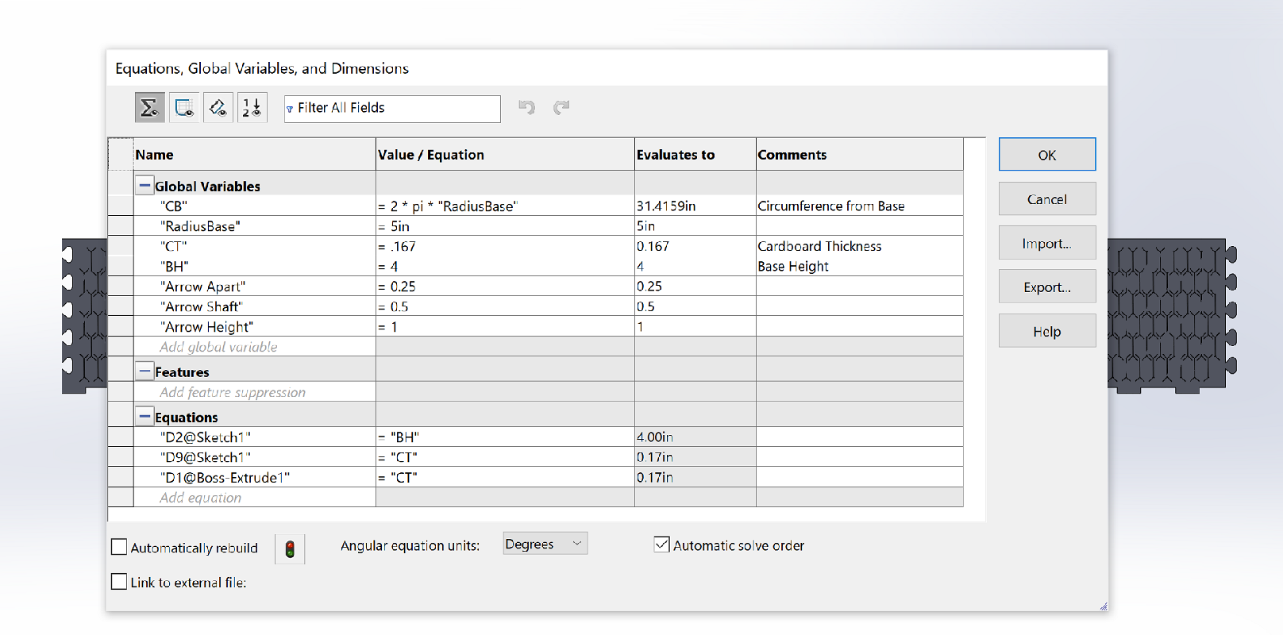
Task: Click the Export... button
Action: point(1046,287)
